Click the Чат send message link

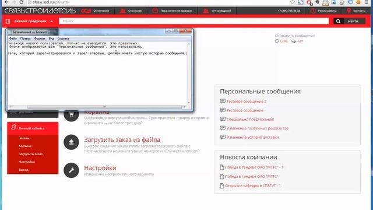pyautogui.click(x=297, y=41)
